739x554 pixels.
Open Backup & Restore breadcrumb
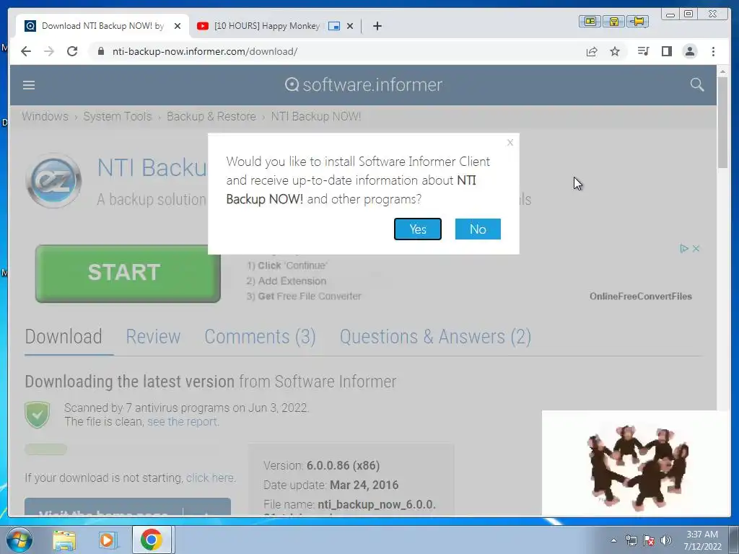211,116
